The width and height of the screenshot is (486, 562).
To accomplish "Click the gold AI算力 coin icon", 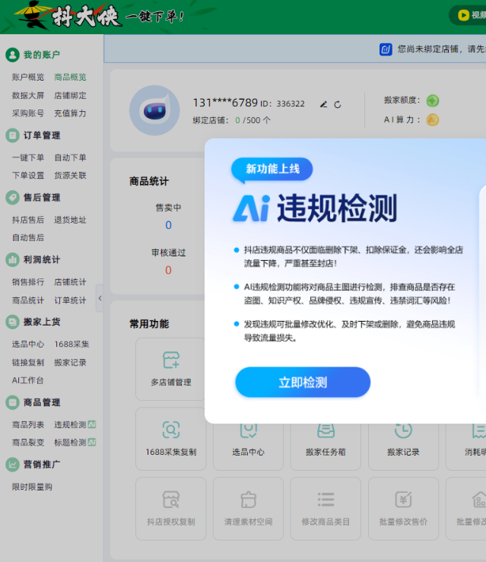I will point(433,119).
